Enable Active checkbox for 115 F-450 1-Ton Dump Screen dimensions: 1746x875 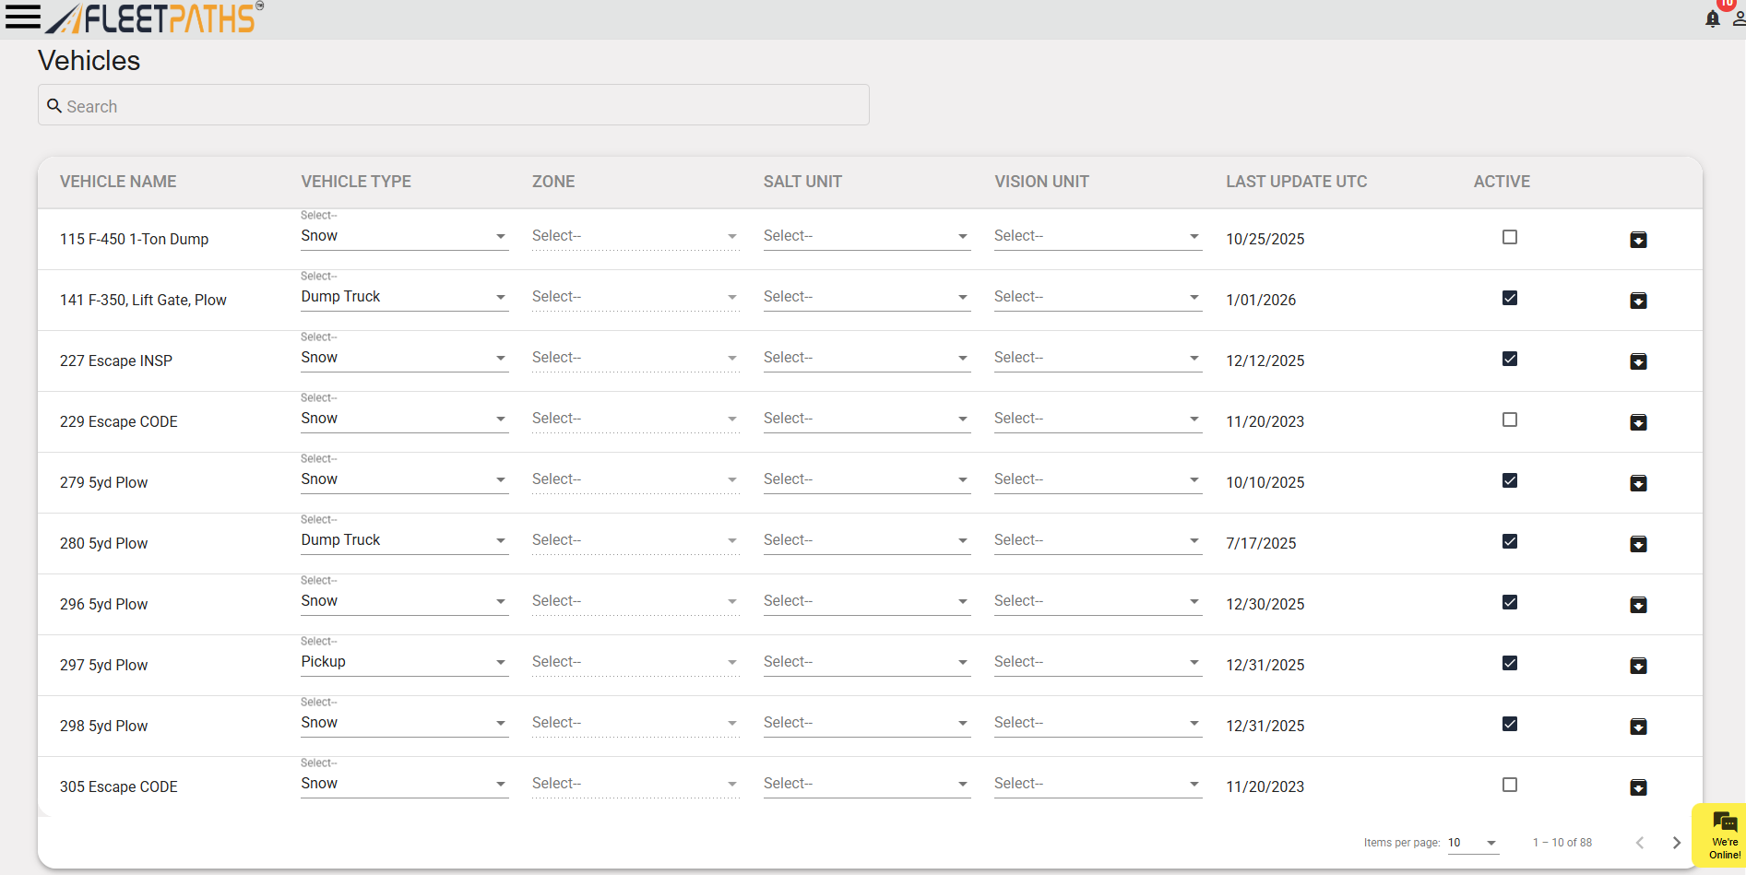(x=1510, y=237)
